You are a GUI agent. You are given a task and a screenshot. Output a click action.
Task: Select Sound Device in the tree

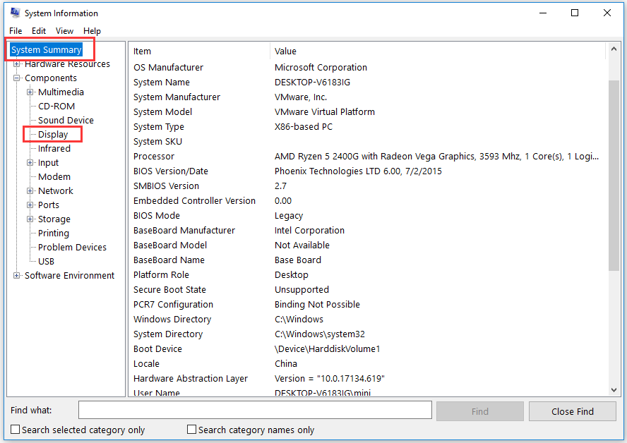(66, 121)
